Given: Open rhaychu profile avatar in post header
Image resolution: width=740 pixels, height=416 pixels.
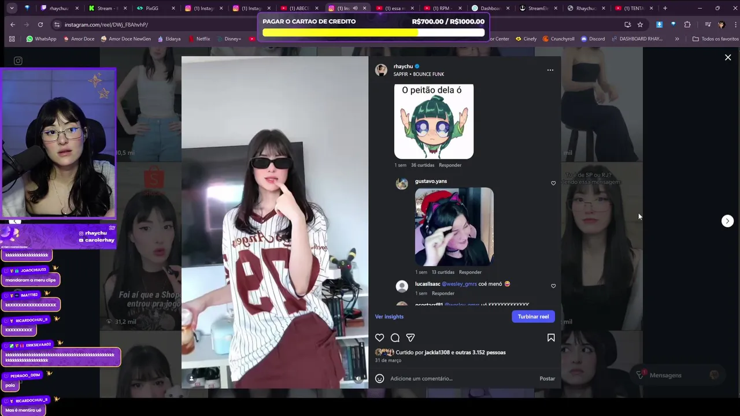Looking at the screenshot, I should (381, 70).
